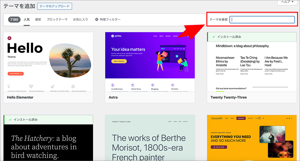The width and height of the screenshot is (300, 161).
Task: Open the Hello Elementor theme thumbnail
Action: coord(48,62)
